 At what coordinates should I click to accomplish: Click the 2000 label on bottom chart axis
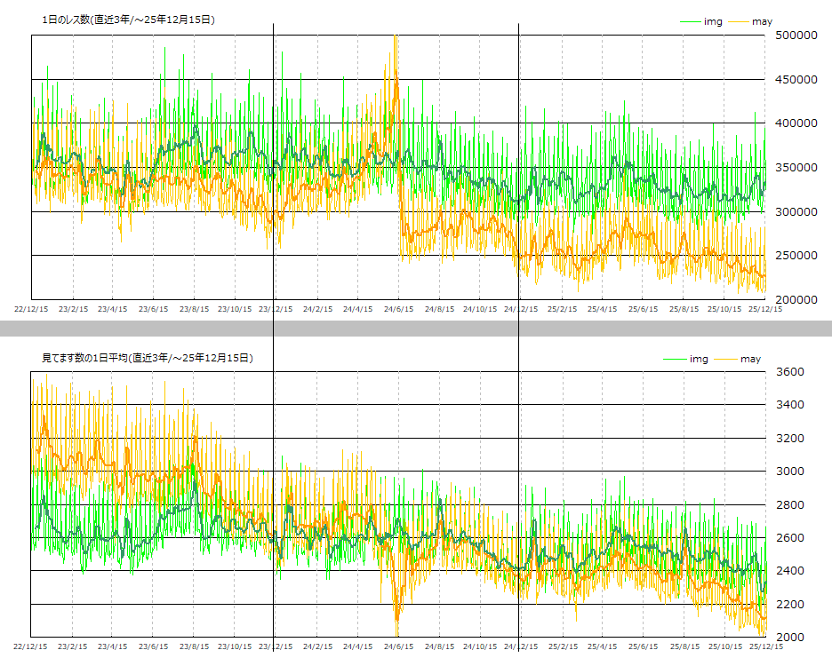pyautogui.click(x=791, y=638)
